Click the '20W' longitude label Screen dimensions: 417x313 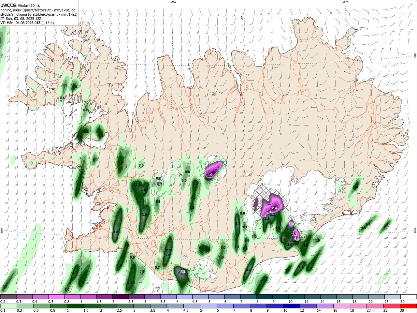coord(173,2)
